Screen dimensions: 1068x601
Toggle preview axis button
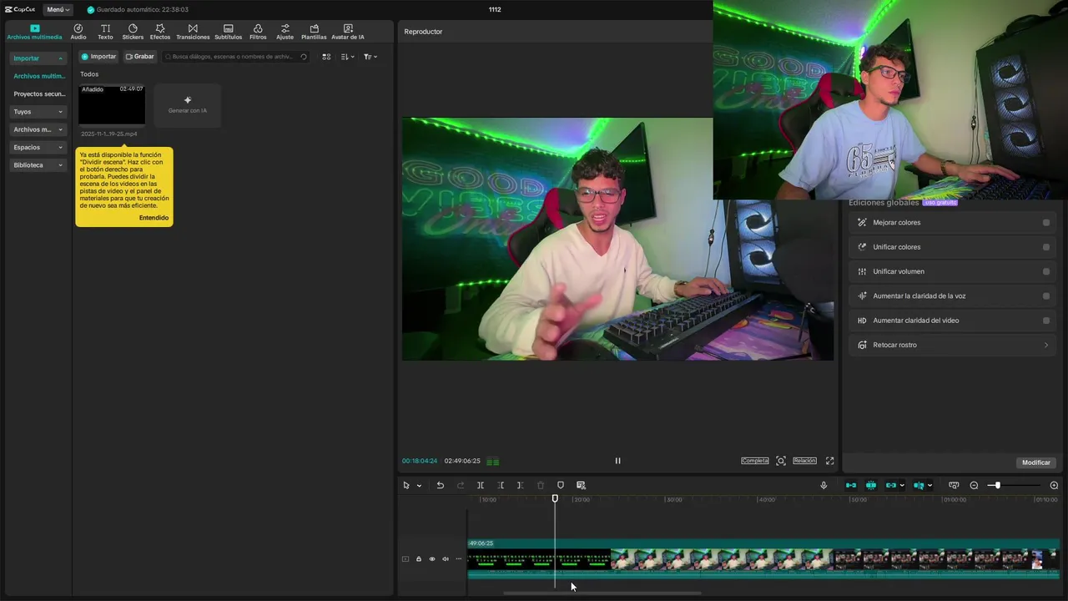click(x=919, y=485)
